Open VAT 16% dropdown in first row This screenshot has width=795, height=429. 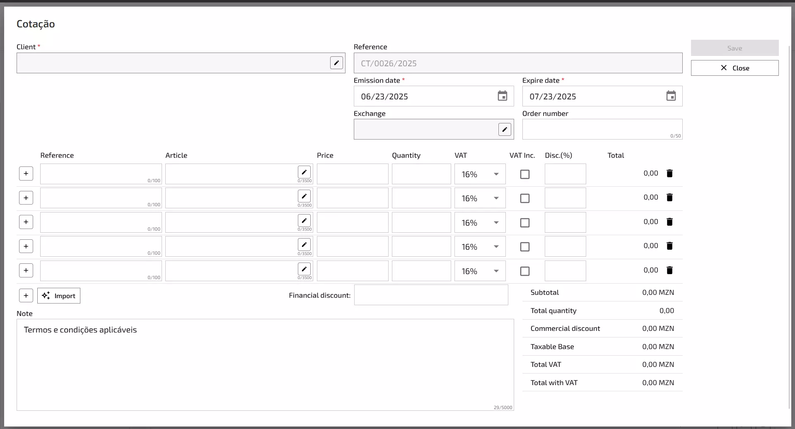tap(480, 174)
